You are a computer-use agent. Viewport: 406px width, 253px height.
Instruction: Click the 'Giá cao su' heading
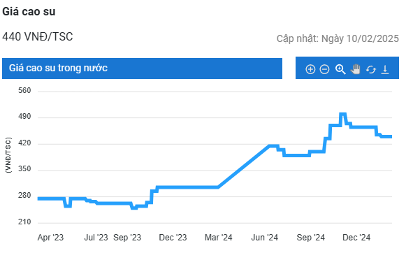[29, 12]
